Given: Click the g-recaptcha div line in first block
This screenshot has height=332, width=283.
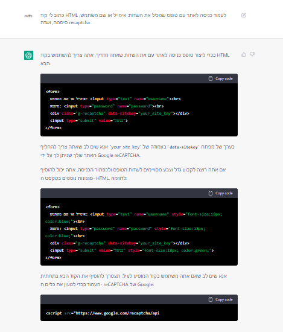Looking at the screenshot, I should [119, 113].
